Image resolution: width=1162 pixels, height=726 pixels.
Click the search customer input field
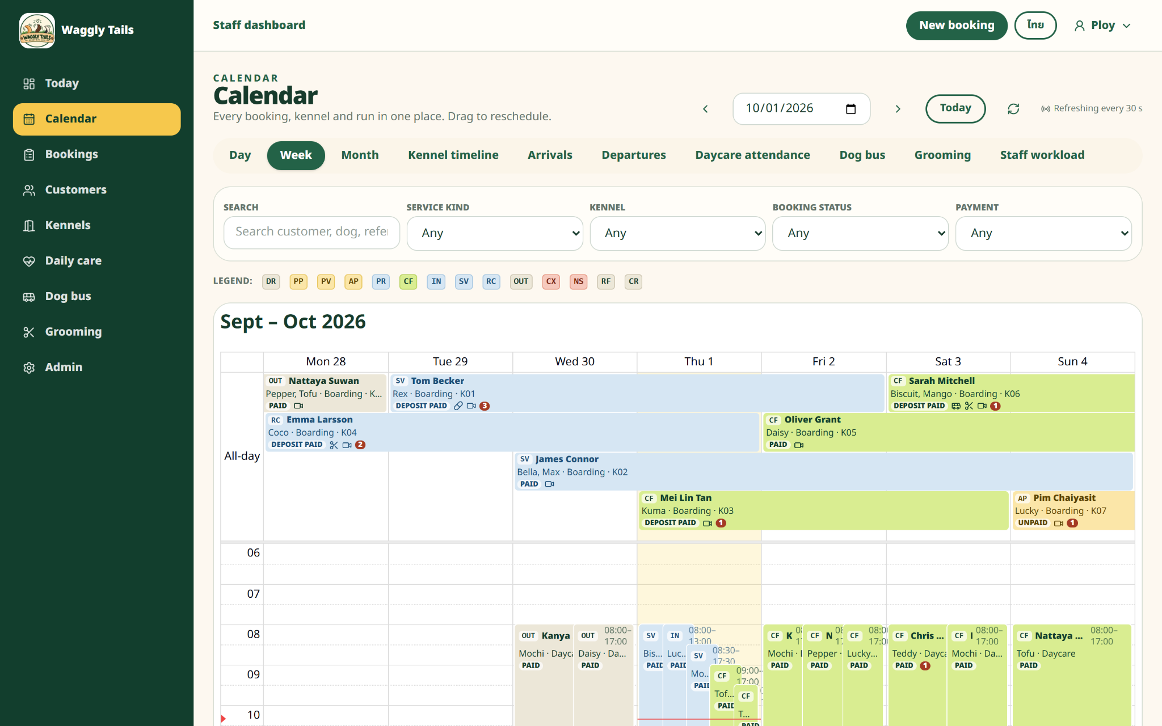pyautogui.click(x=311, y=233)
